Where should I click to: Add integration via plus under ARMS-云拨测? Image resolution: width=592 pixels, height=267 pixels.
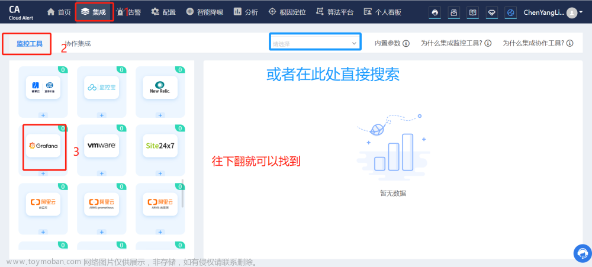click(x=160, y=232)
